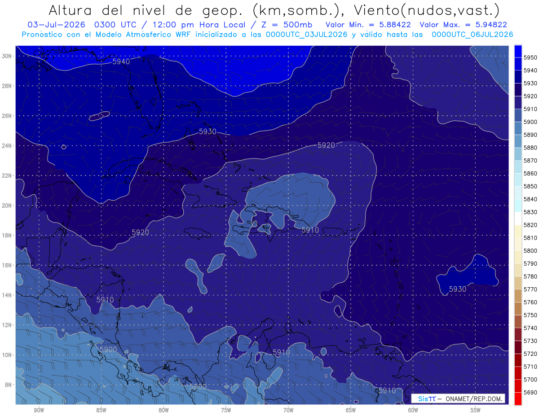This screenshot has height=416, width=539.
Task: Click the 60W longitude axis label
Action: coord(413,410)
